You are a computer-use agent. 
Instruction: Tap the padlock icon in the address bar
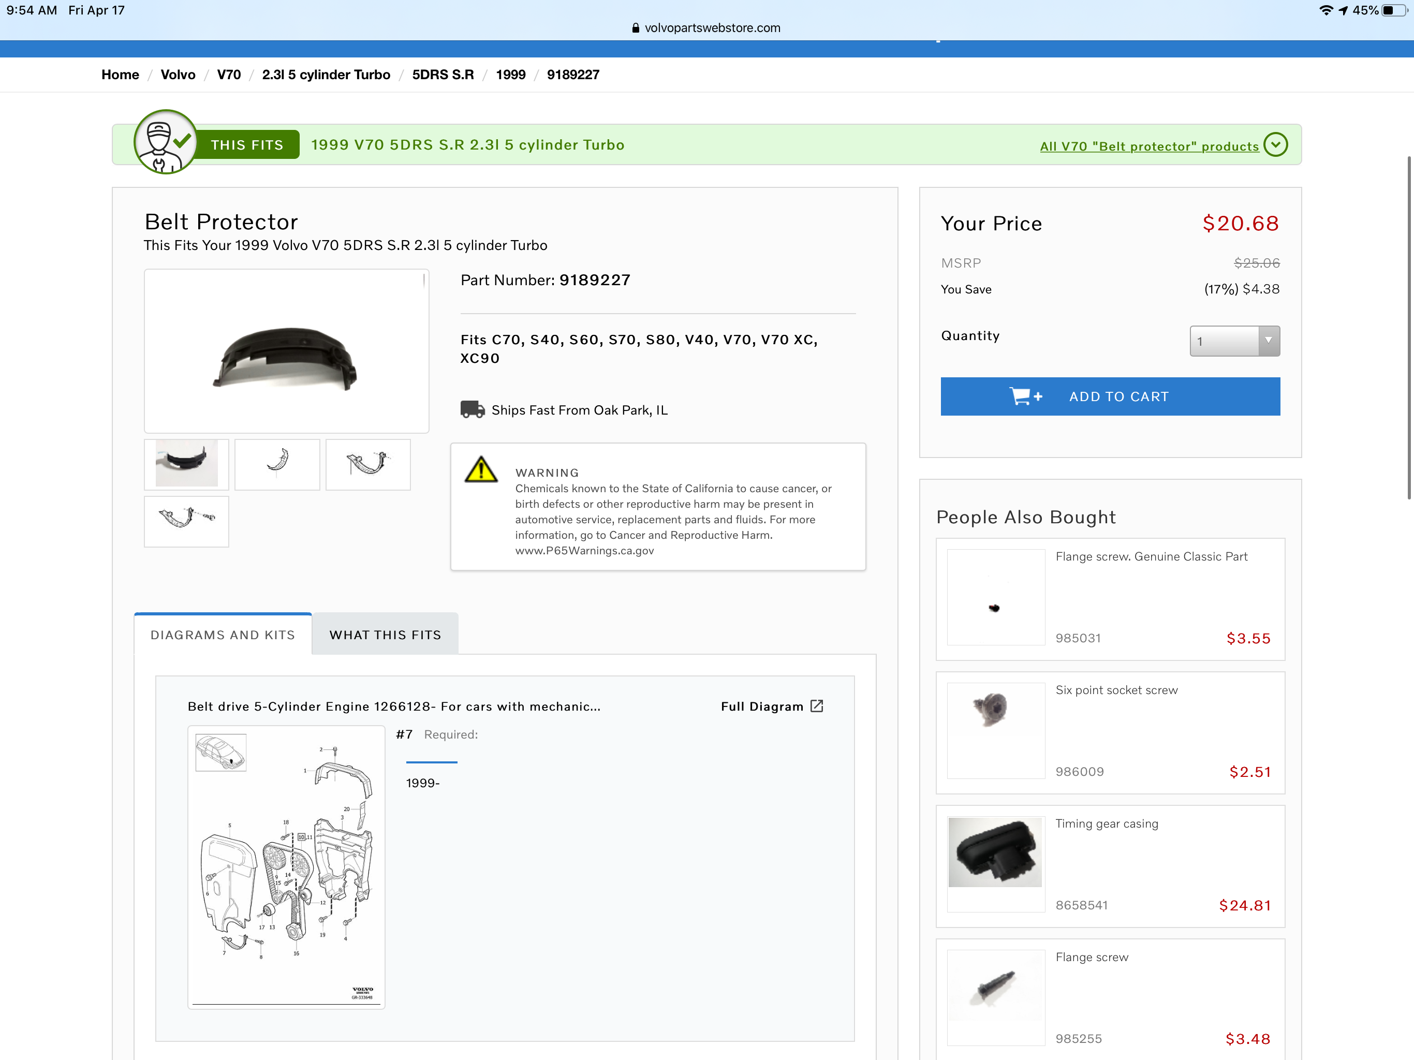coord(636,27)
